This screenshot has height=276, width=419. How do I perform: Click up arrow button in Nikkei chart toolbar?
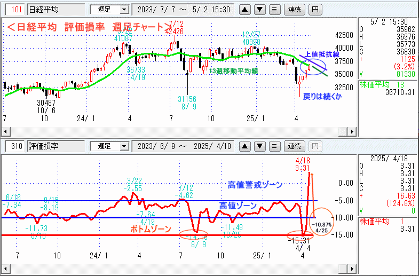coord(245,10)
